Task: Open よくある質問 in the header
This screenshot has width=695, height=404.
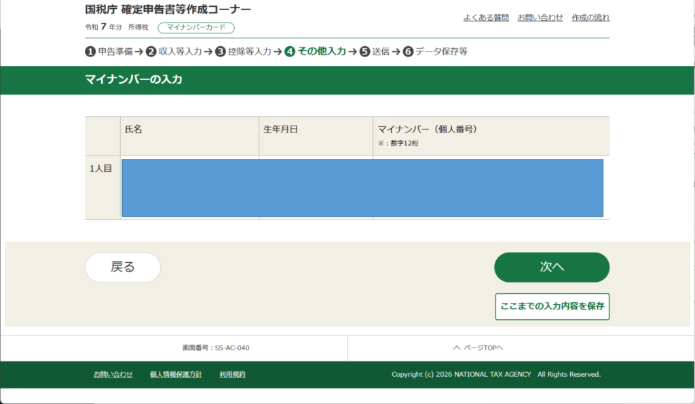Action: coord(486,18)
